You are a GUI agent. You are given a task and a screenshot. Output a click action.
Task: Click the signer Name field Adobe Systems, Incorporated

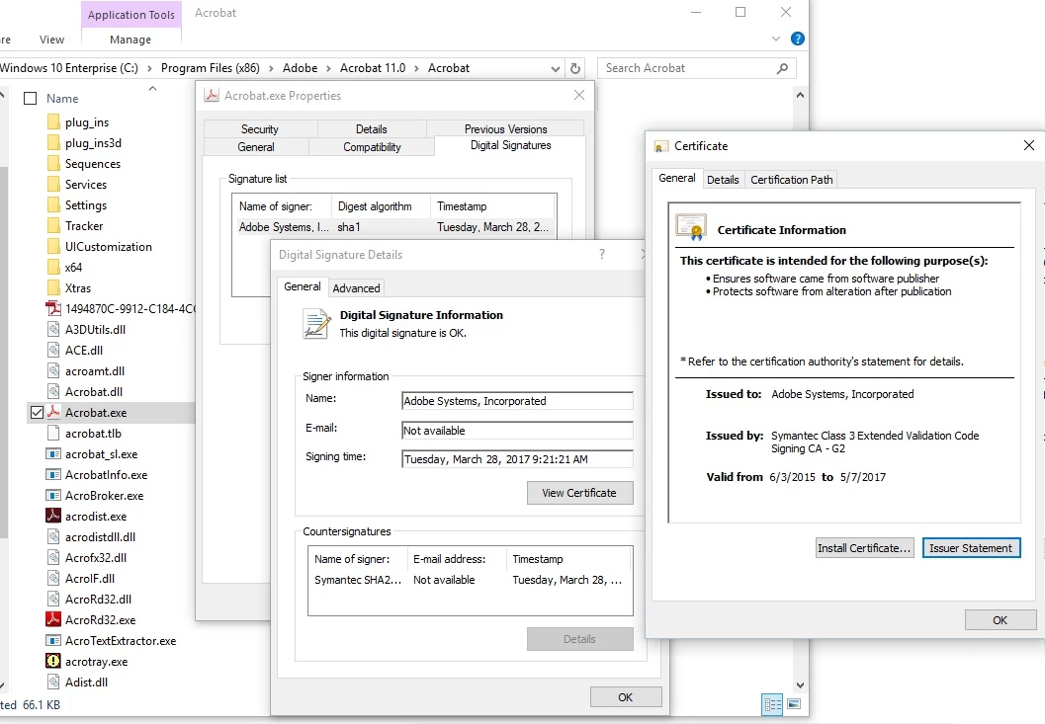tap(517, 401)
